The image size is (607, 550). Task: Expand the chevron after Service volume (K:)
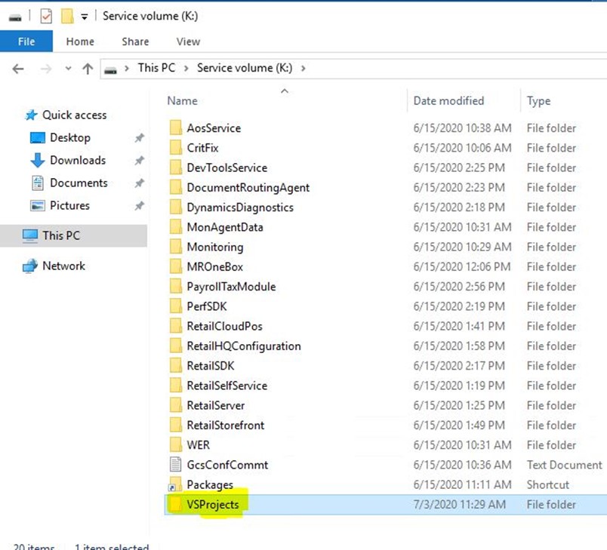pos(303,69)
